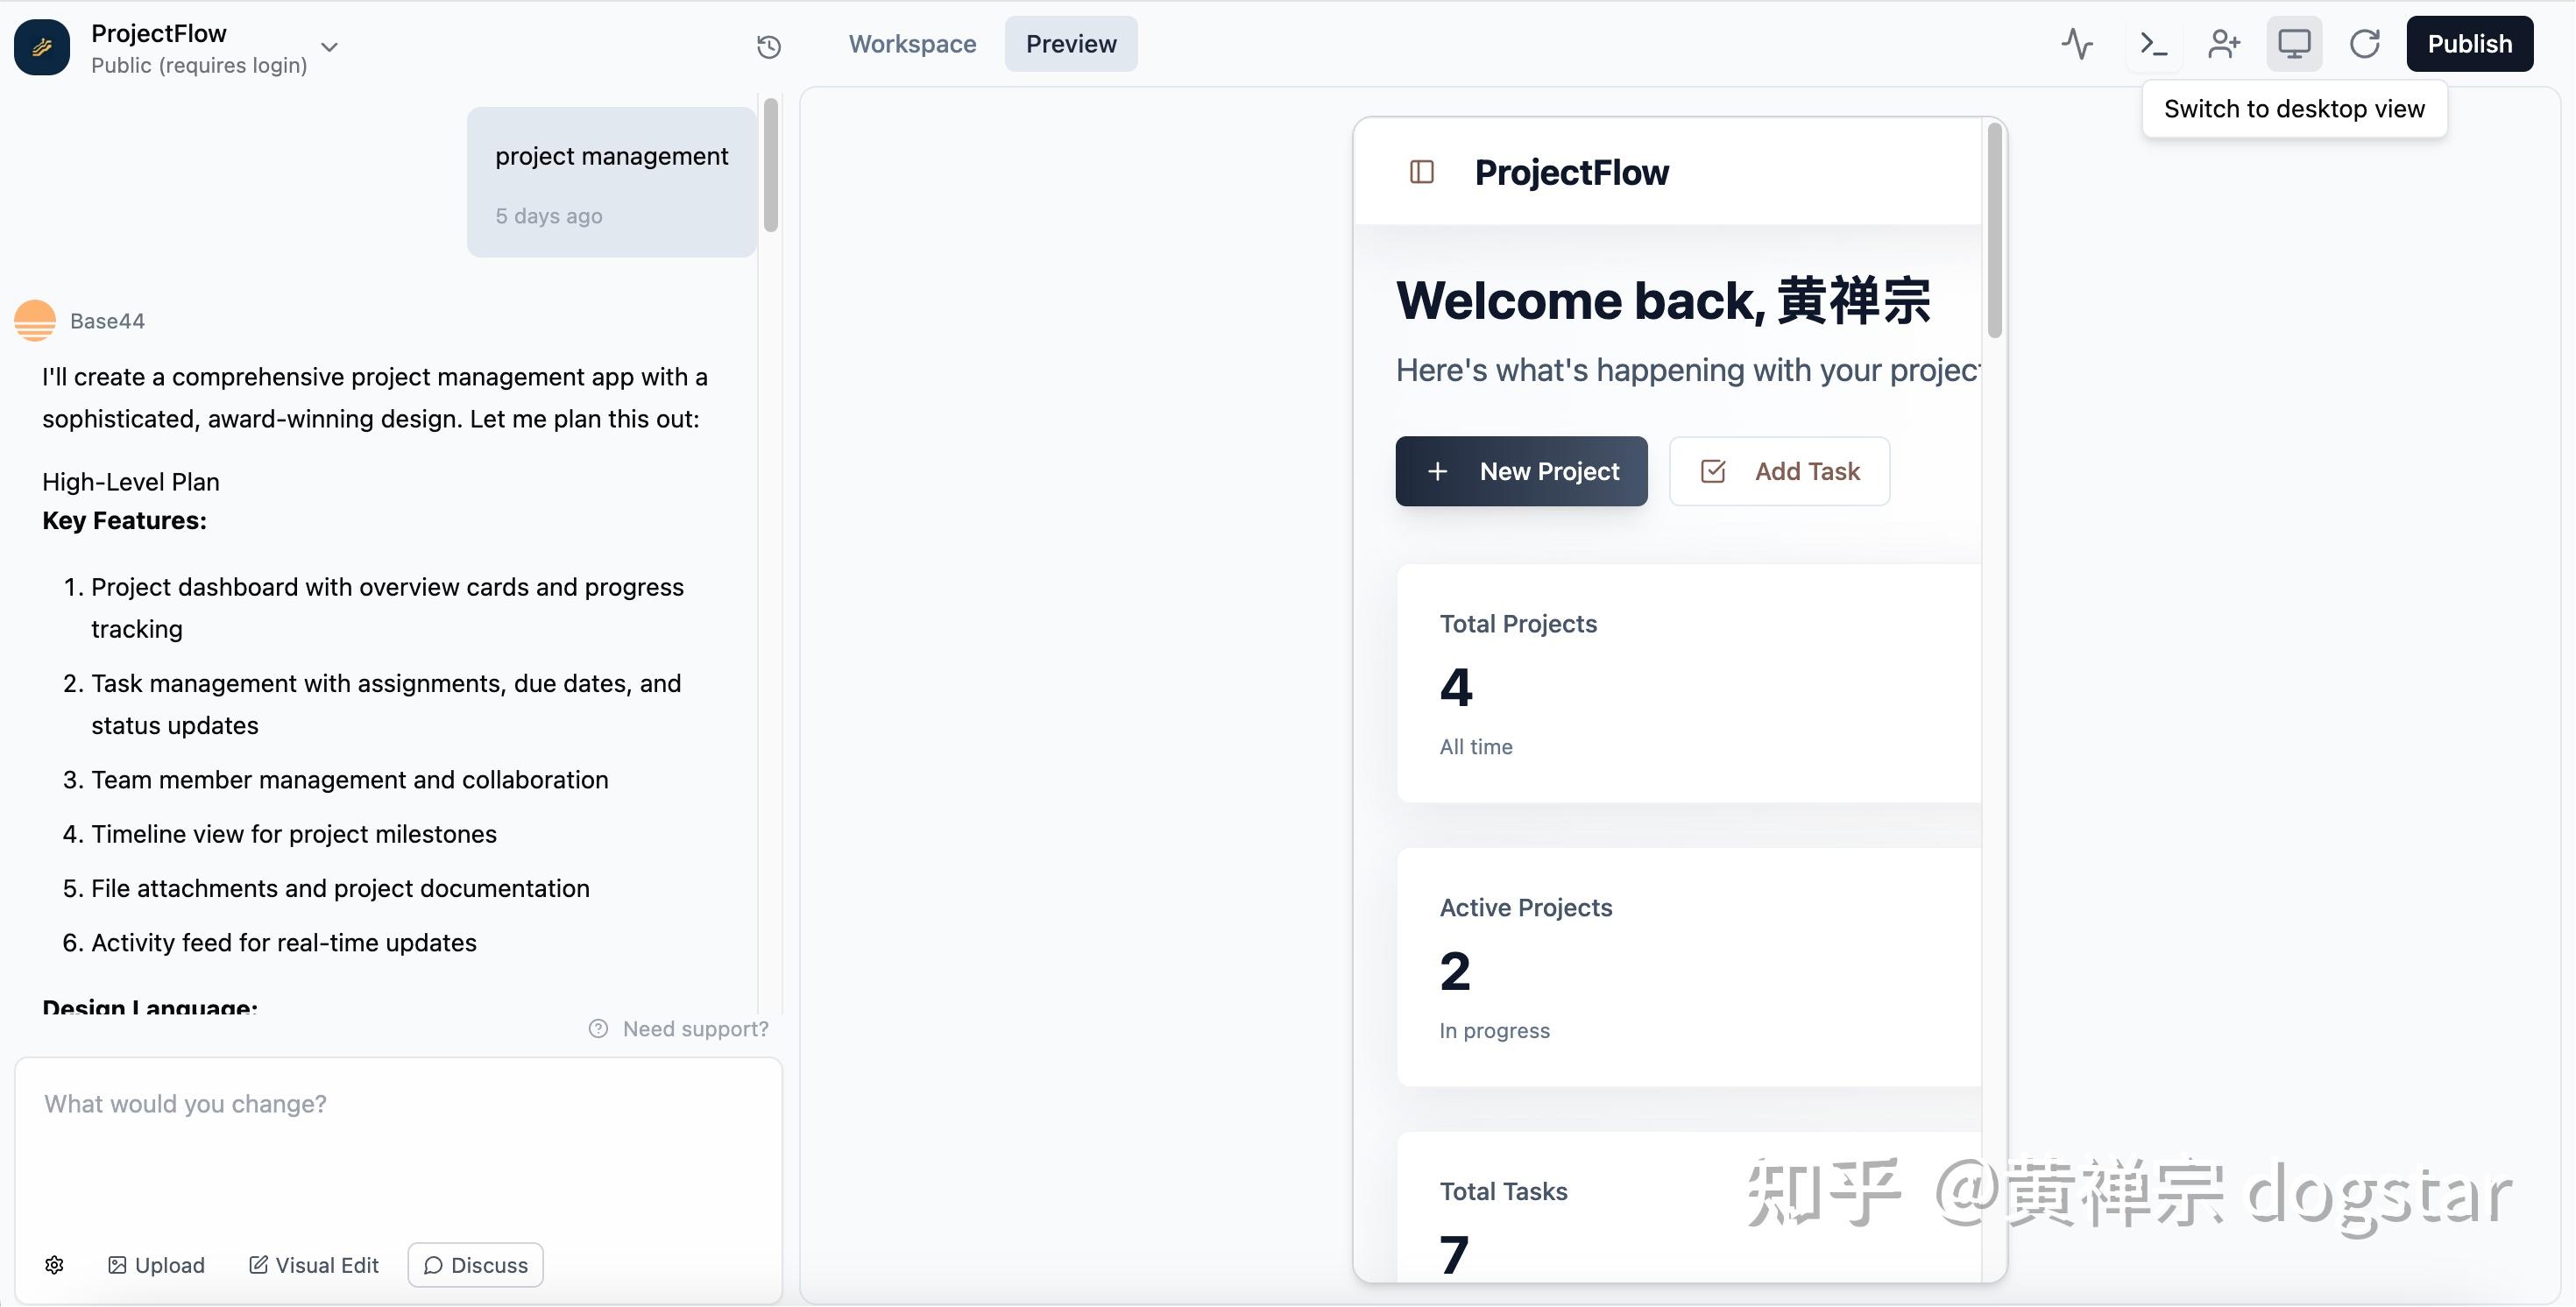Switch to the Workspace tab

pyautogui.click(x=912, y=44)
